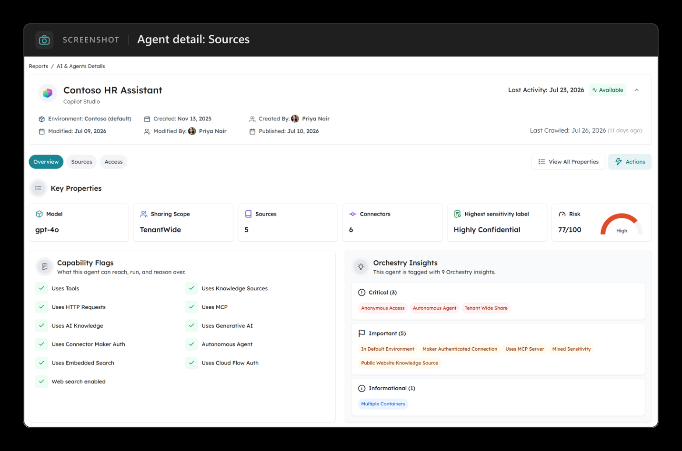Click the High risk gauge arc
682x451 pixels.
tap(622, 224)
